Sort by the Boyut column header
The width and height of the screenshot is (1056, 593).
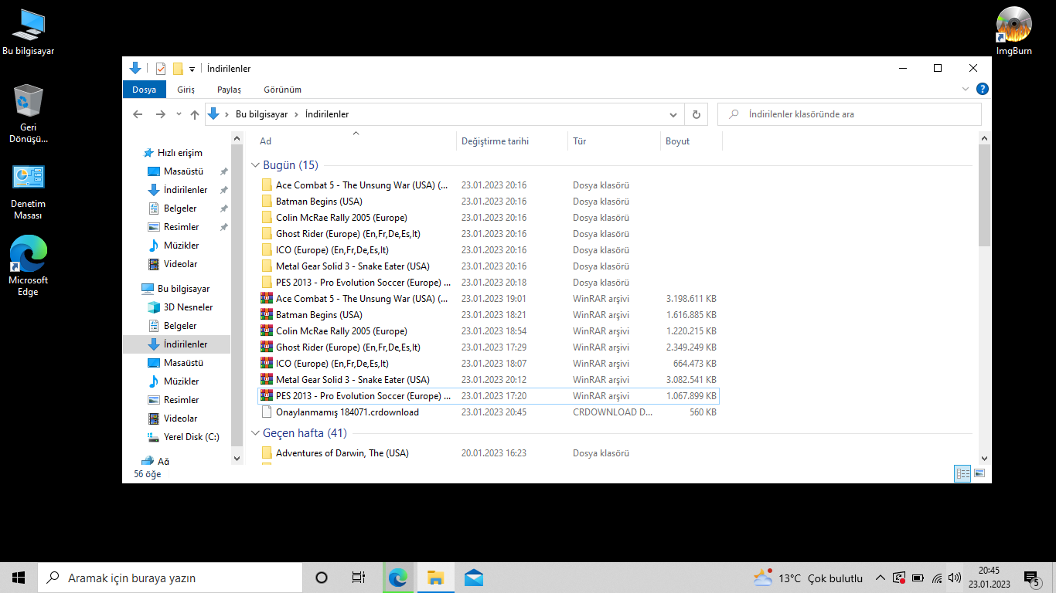coord(691,141)
